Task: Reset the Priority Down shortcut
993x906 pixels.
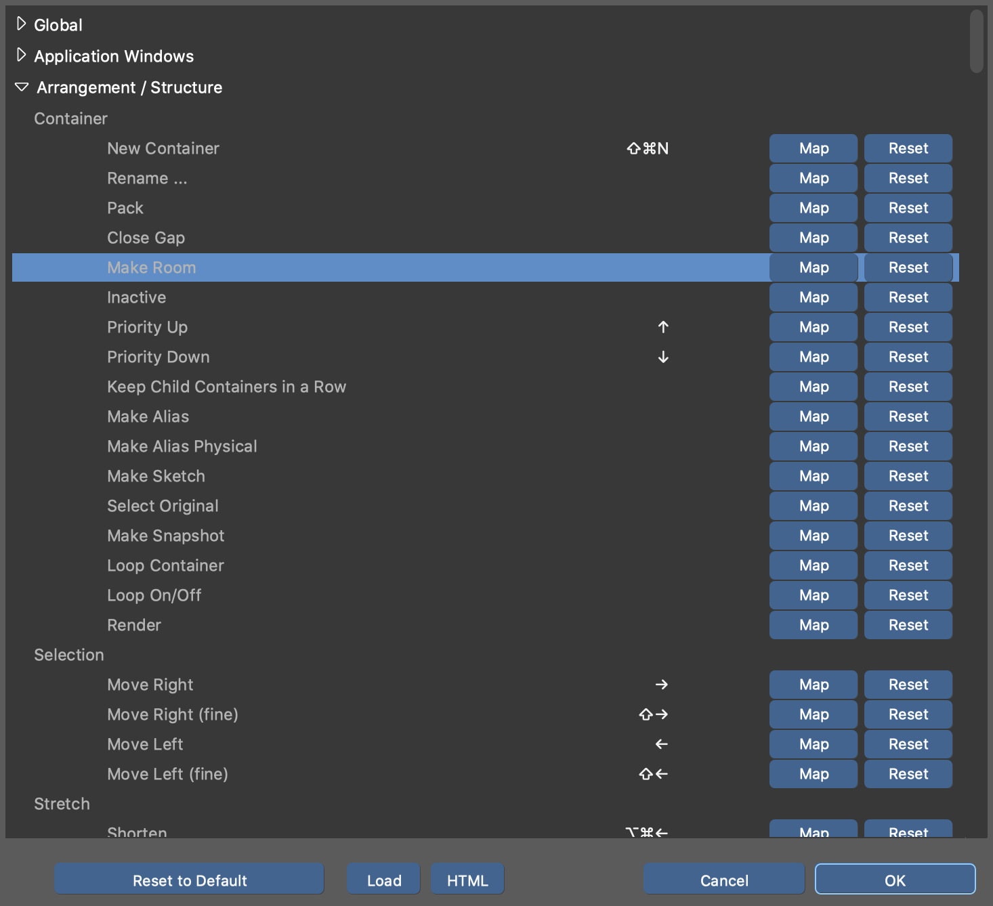Action: [908, 357]
